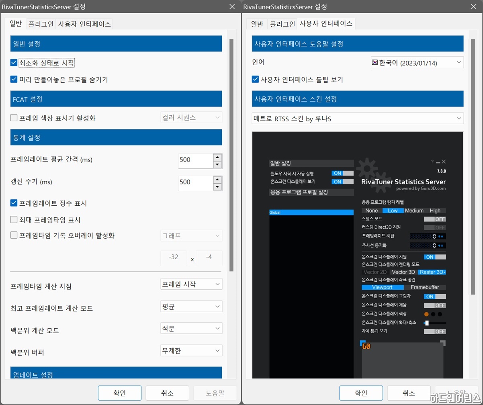Toggle 온스크린 디스플레이 그림자 switch
Image resolution: width=483 pixels, height=405 pixels.
(x=435, y=297)
